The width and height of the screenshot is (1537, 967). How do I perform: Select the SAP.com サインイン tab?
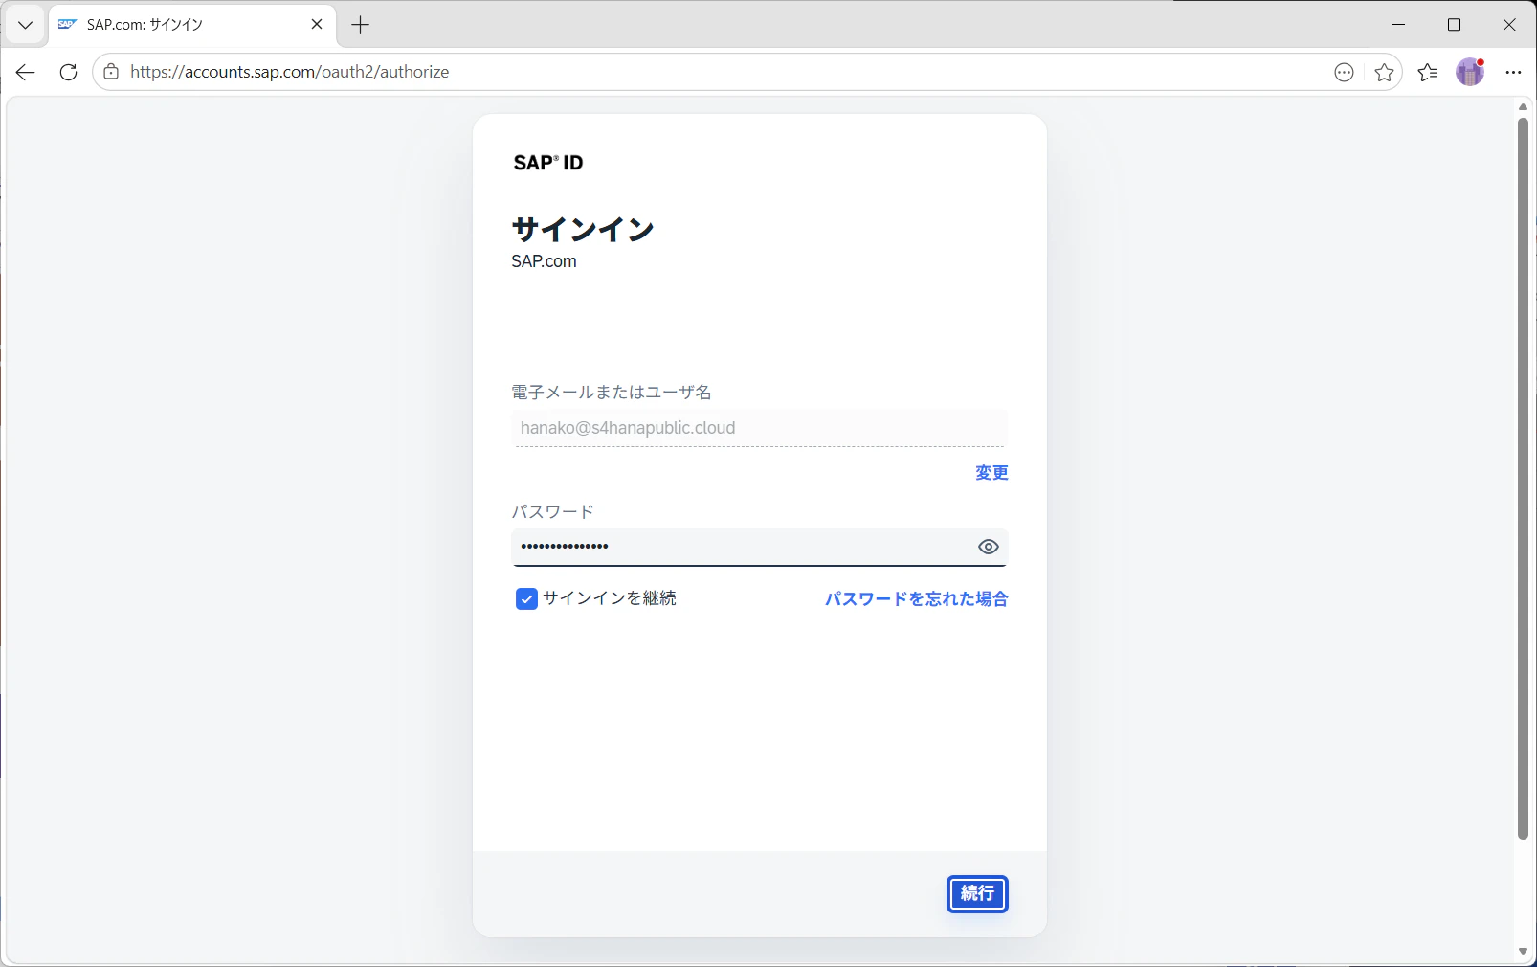tap(191, 25)
